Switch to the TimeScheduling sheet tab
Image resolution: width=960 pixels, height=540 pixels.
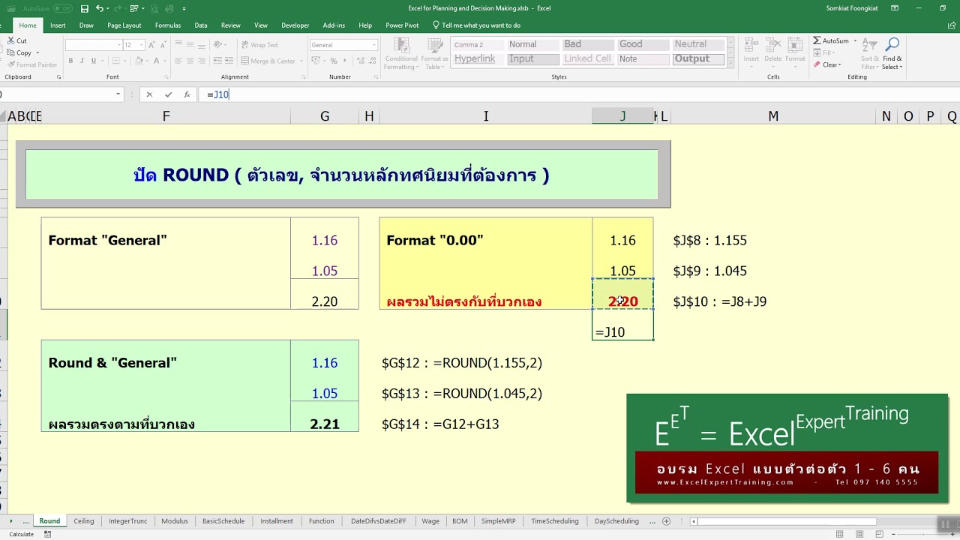tap(555, 521)
